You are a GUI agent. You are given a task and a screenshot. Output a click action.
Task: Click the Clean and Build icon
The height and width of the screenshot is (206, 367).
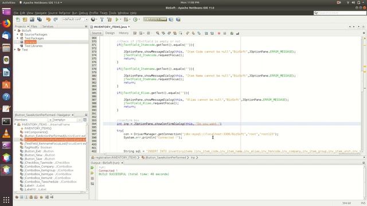110,19
